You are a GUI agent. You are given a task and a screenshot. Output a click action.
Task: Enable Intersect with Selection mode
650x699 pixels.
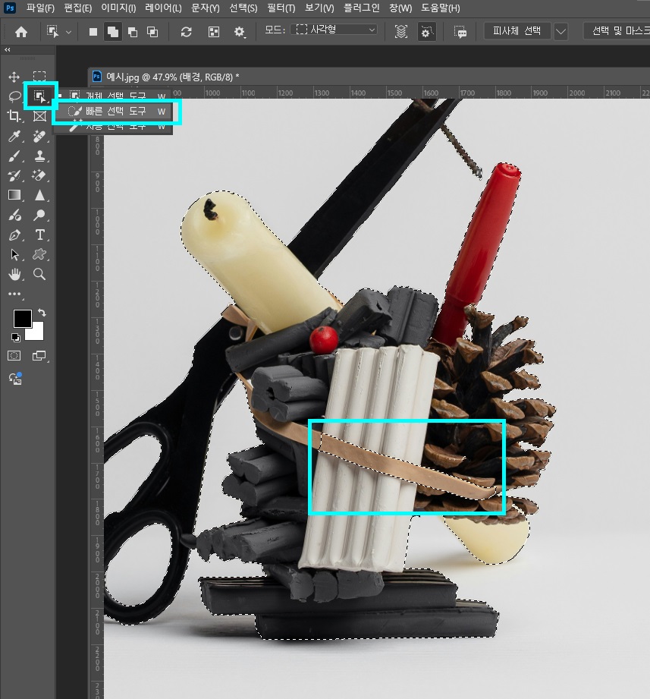[152, 32]
